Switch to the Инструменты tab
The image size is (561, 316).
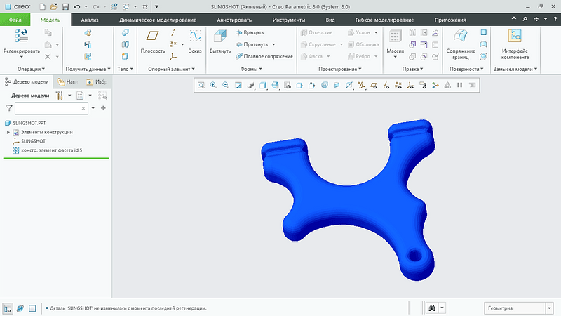288,20
